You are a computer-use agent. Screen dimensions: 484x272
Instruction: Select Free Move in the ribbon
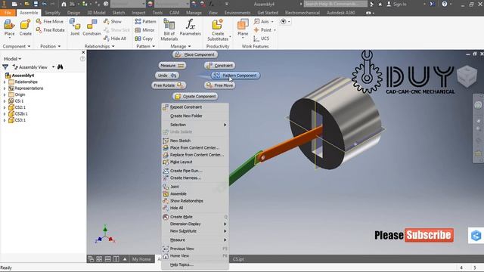click(50, 21)
